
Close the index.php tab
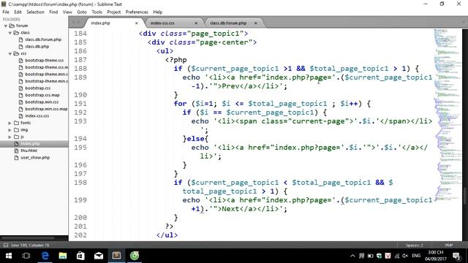137,23
